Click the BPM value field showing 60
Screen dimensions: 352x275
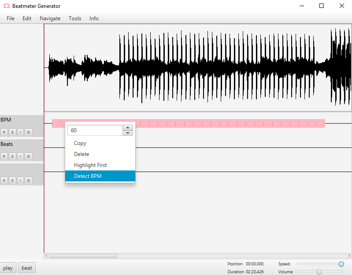(x=95, y=130)
